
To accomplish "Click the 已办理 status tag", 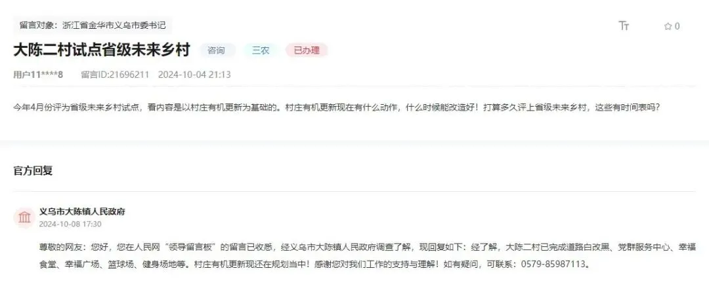I will (307, 50).
